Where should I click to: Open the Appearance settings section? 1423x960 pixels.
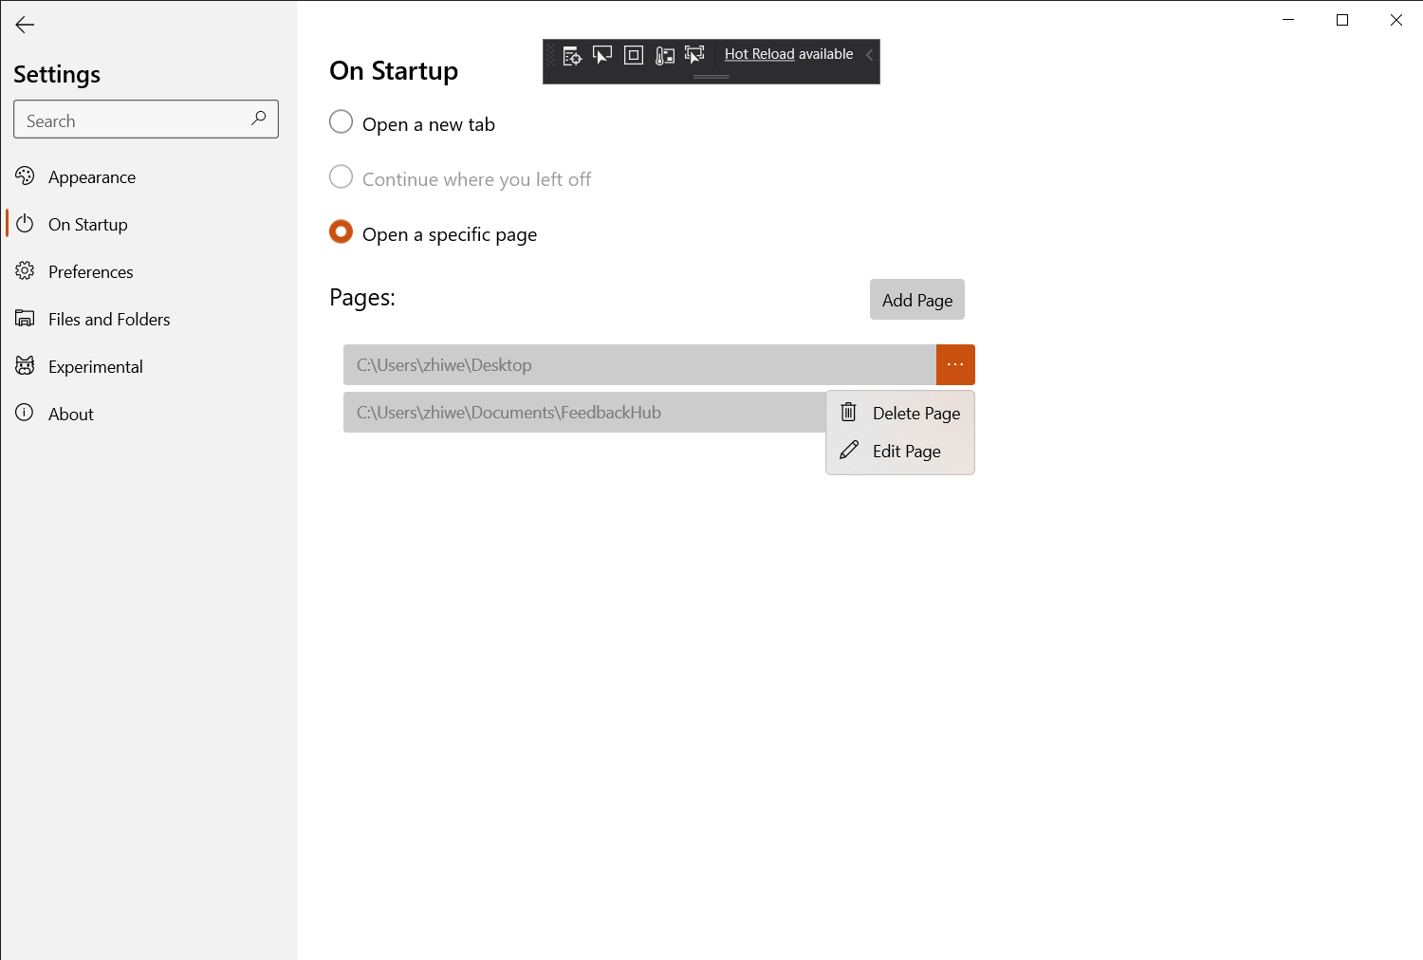(x=149, y=176)
